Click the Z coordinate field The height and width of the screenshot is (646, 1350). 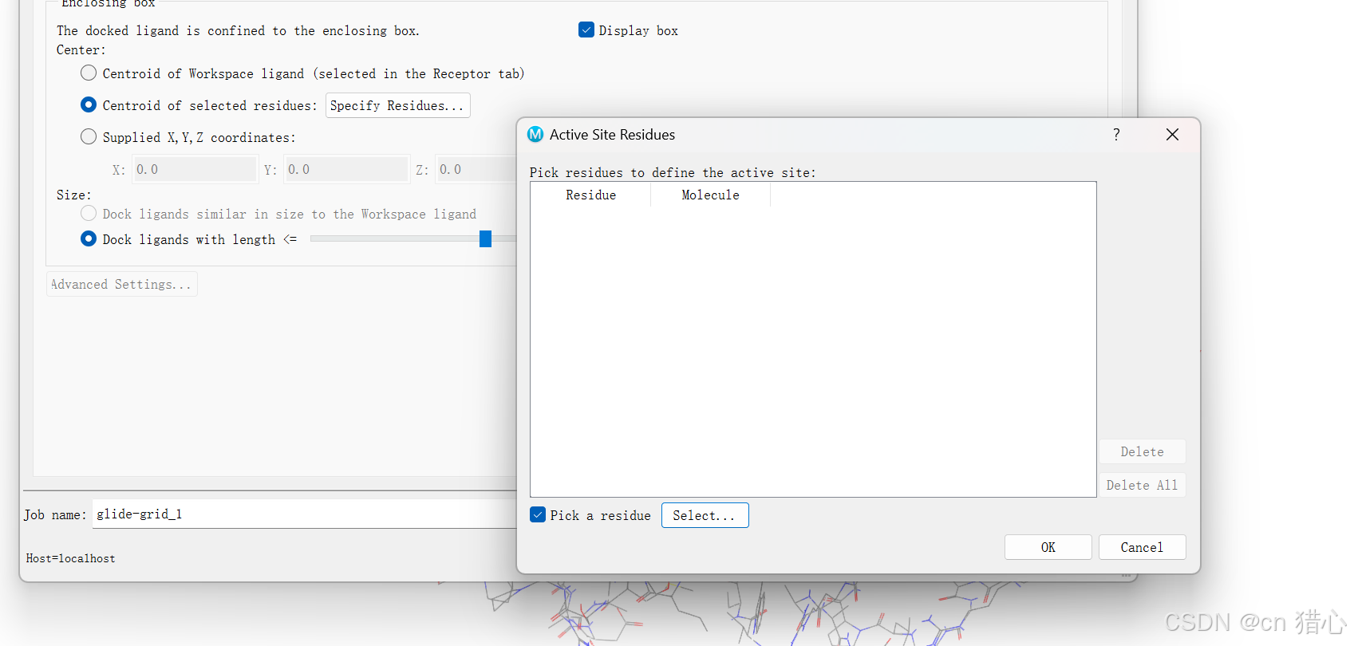click(476, 169)
